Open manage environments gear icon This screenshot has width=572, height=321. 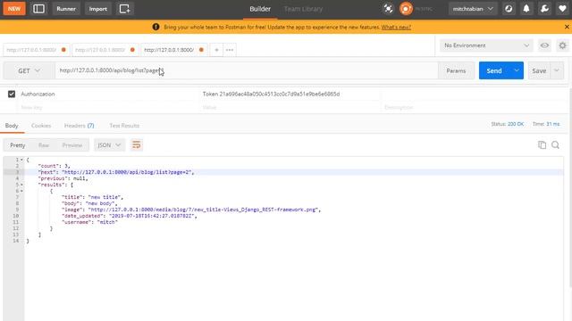point(562,45)
